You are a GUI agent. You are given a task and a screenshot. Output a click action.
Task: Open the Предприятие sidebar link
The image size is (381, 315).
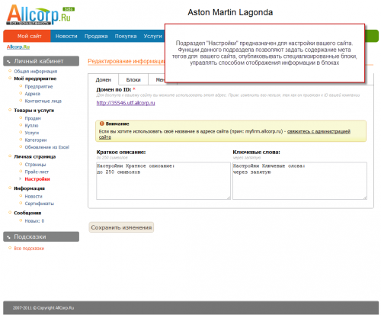[x=39, y=86]
